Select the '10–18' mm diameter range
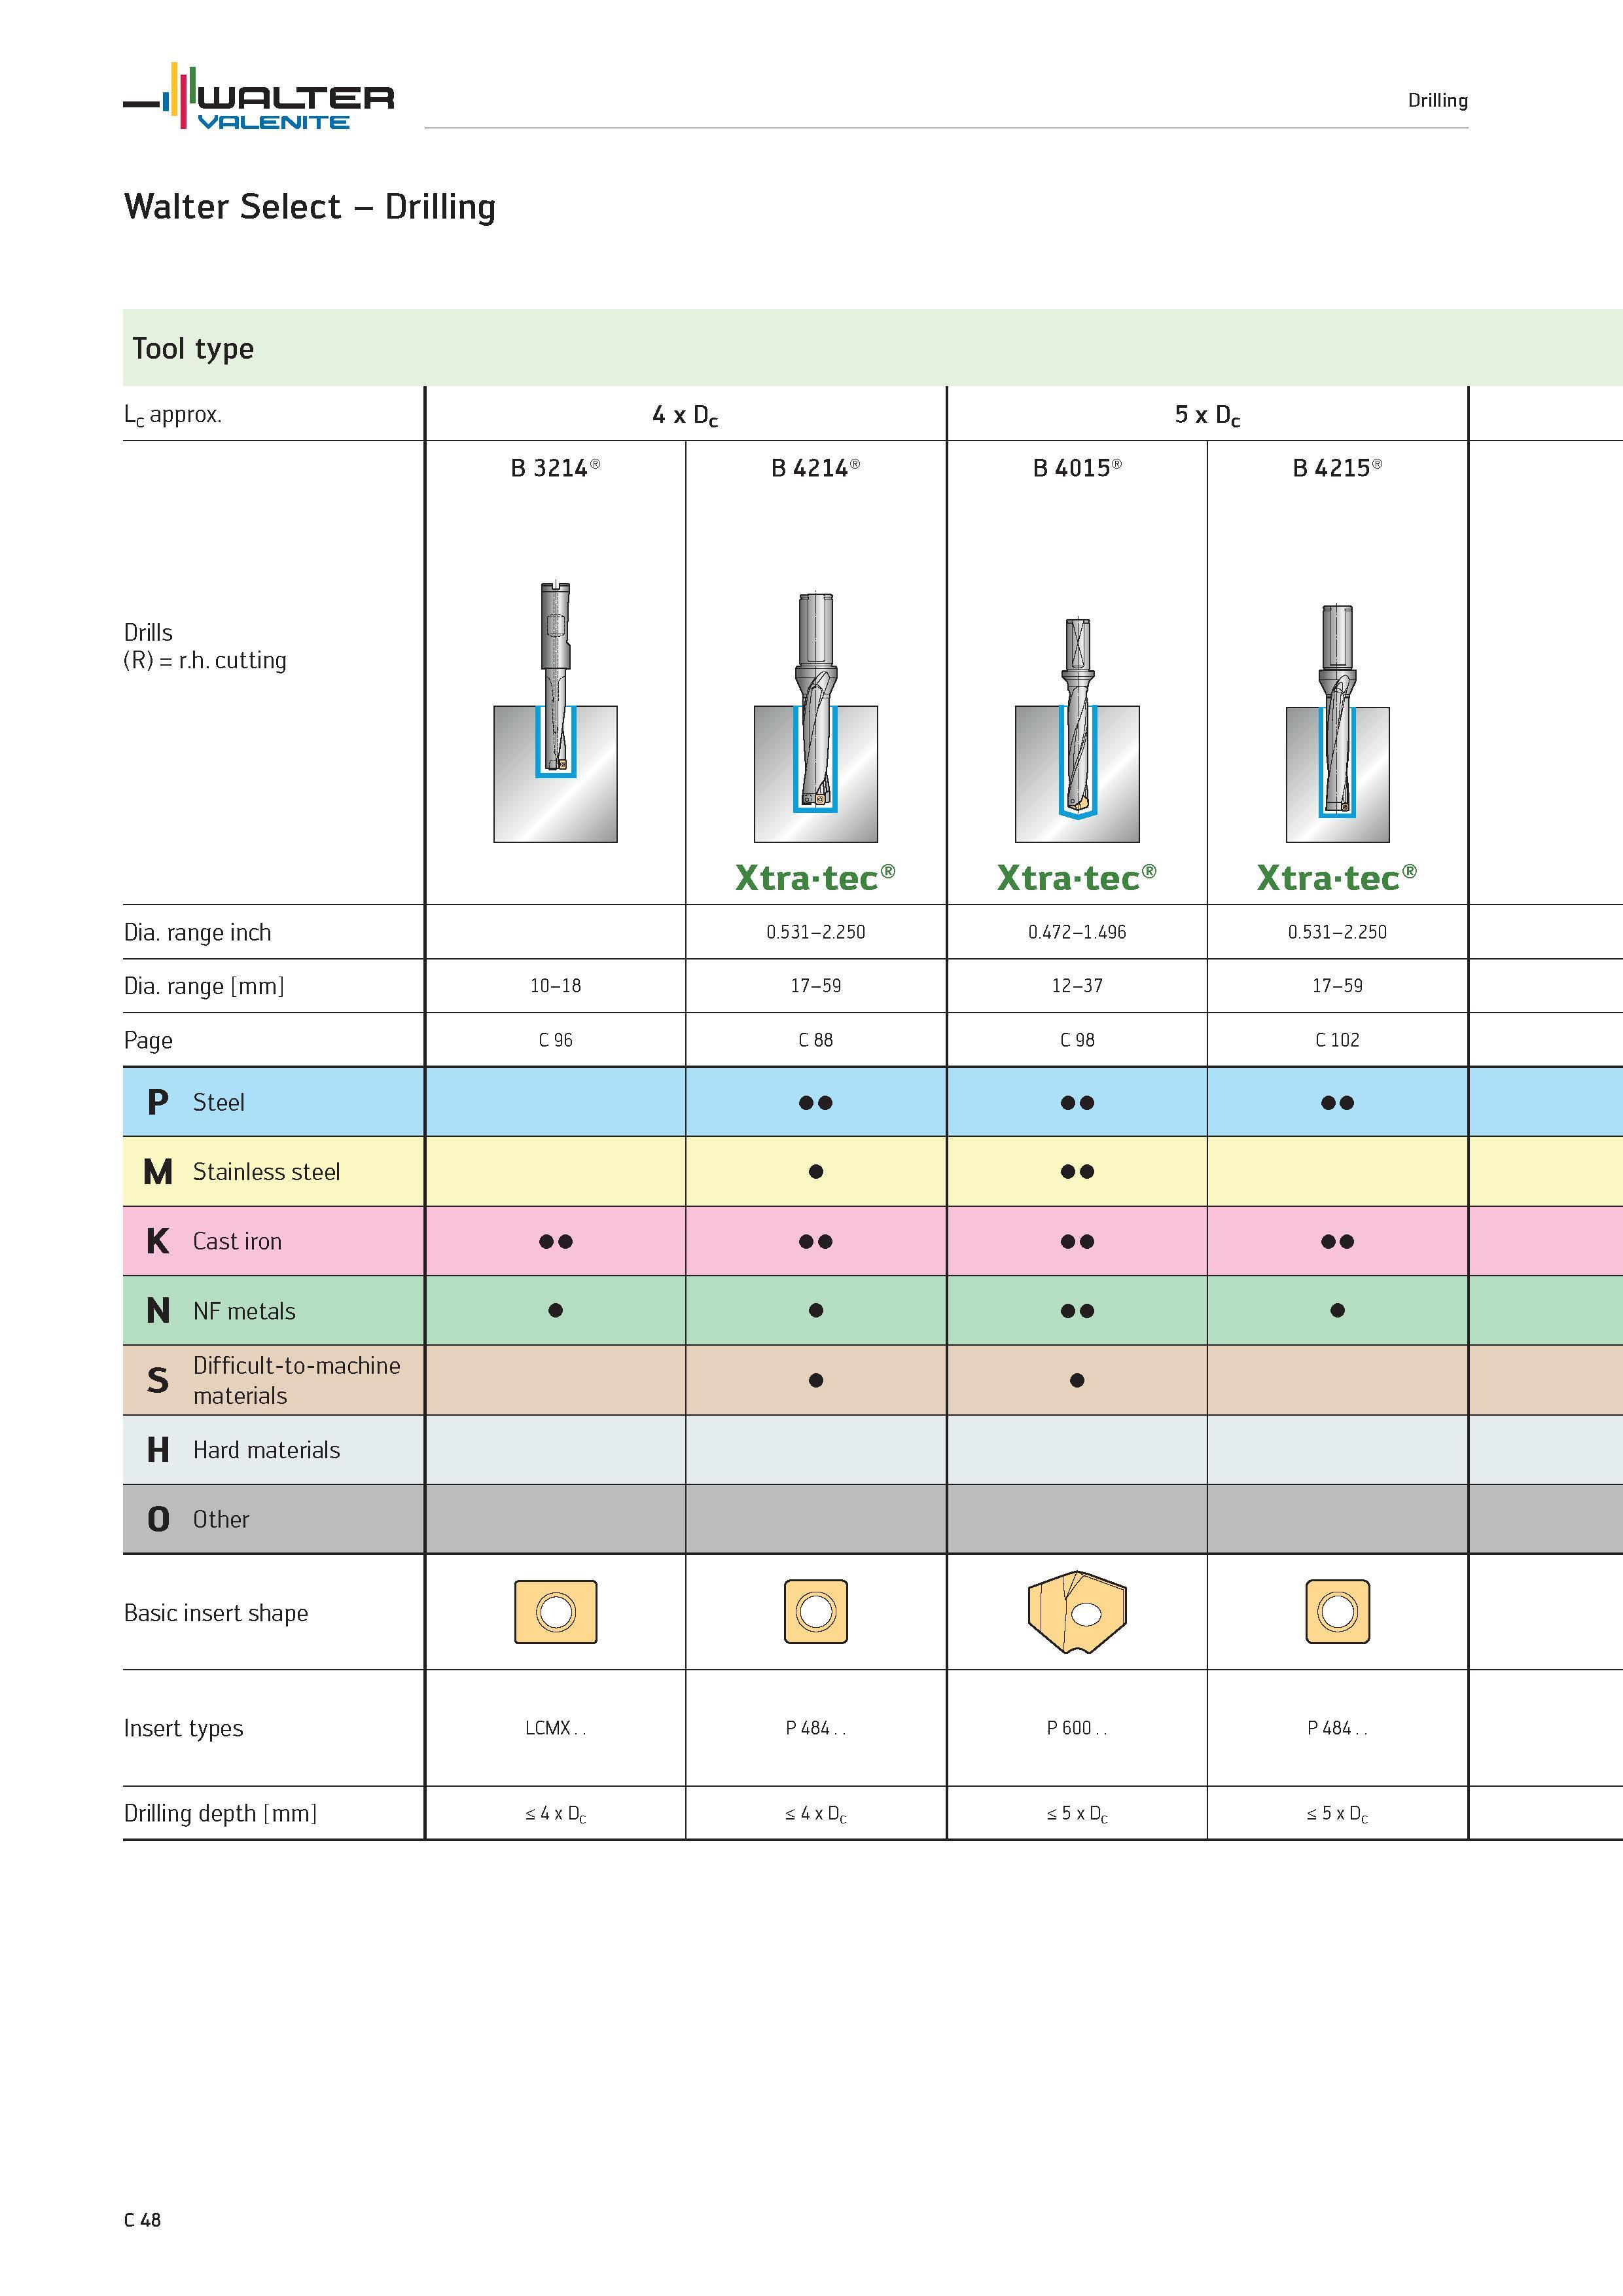The image size is (1623, 2296). (x=556, y=986)
